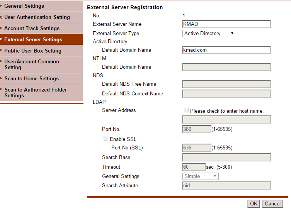The image size is (291, 212).
Task: Open User Authentication Setting menu item
Action: 41,17
